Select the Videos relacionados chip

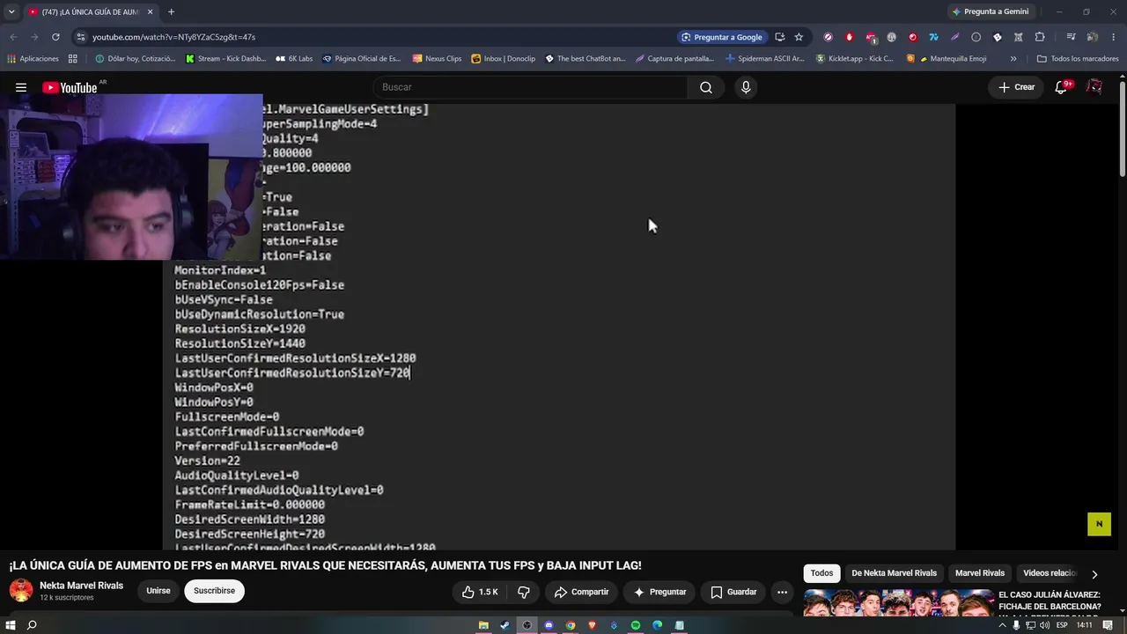(1050, 573)
